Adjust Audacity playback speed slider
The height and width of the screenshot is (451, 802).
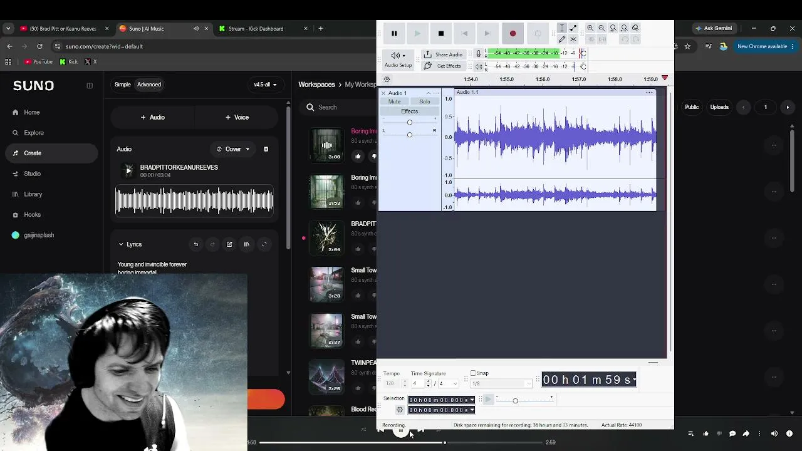click(x=515, y=400)
